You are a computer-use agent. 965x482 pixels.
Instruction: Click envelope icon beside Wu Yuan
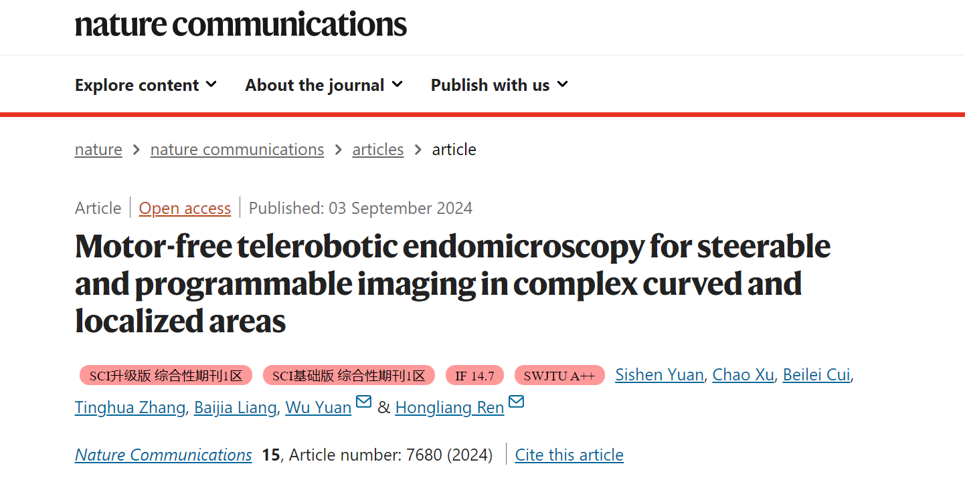[x=363, y=402]
